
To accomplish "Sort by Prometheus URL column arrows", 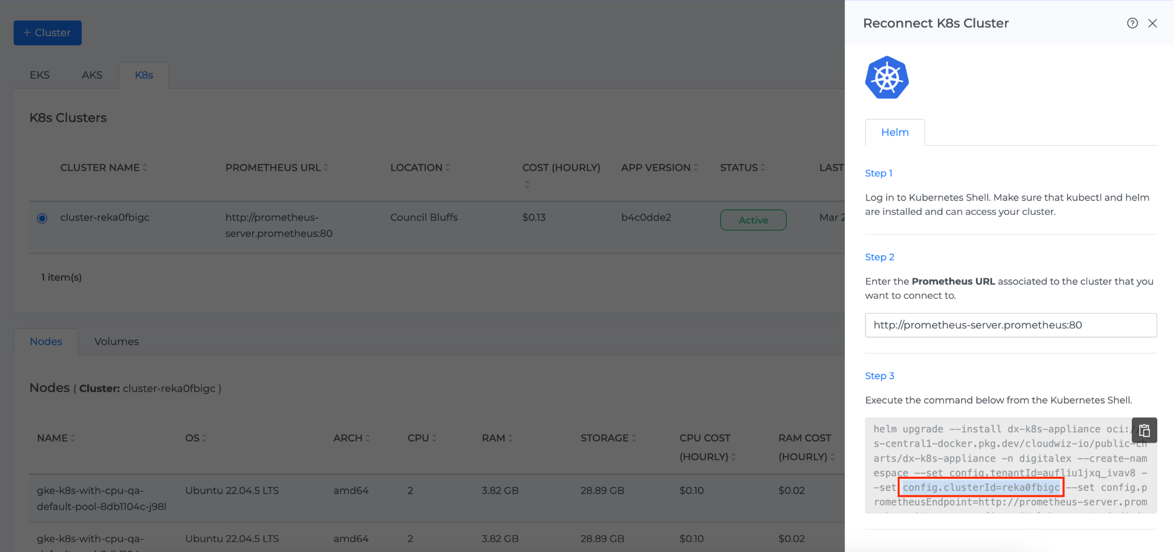I will tap(326, 168).
